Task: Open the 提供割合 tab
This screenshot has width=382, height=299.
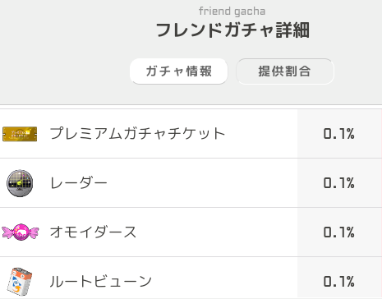Action: click(285, 71)
